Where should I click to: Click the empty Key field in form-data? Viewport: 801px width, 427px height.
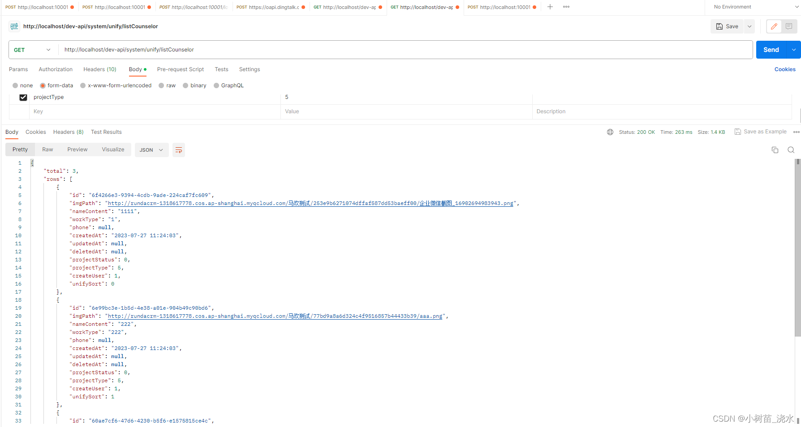(x=155, y=111)
